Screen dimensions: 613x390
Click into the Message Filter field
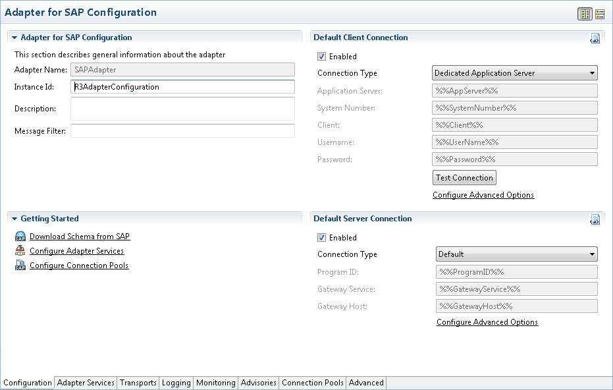tap(182, 131)
